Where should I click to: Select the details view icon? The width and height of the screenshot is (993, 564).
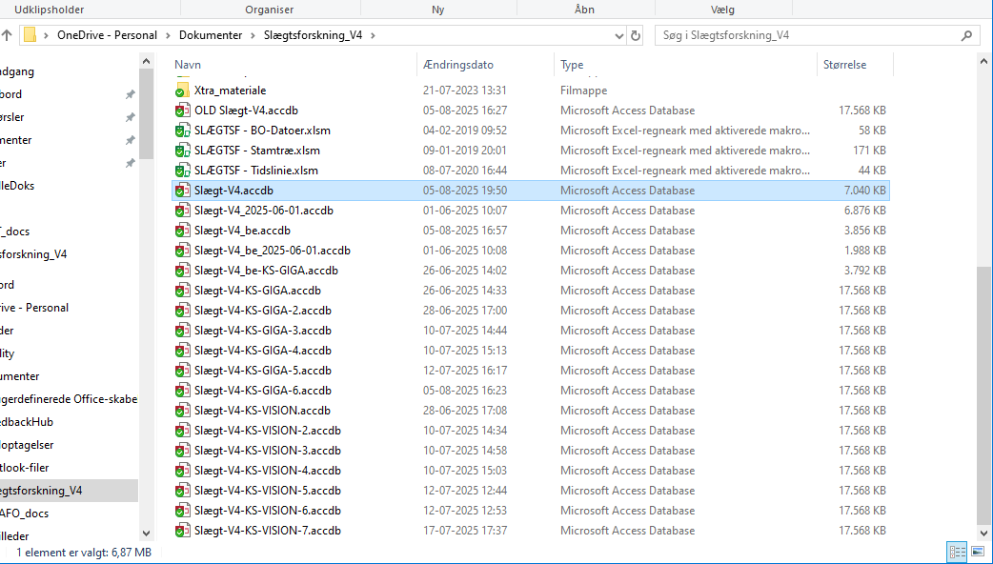[957, 552]
